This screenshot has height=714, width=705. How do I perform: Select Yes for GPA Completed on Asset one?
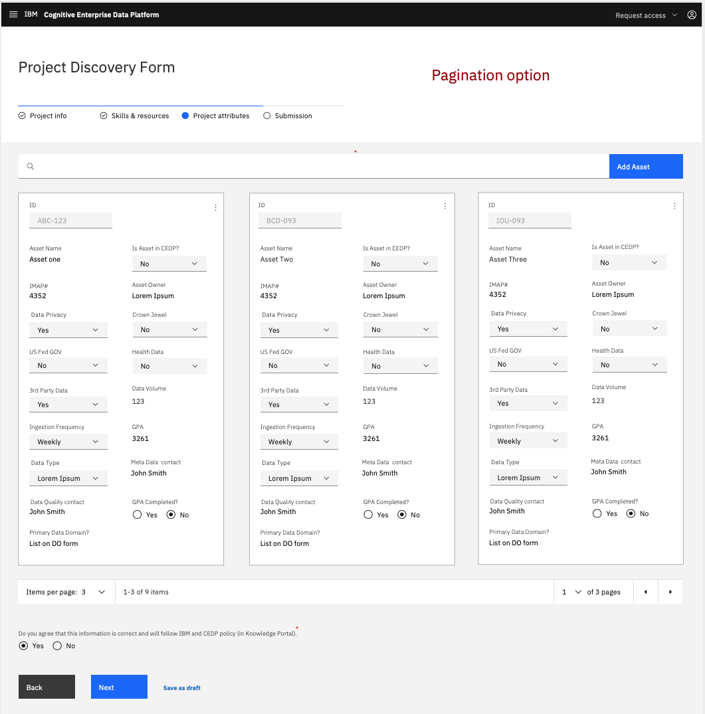pyautogui.click(x=138, y=515)
